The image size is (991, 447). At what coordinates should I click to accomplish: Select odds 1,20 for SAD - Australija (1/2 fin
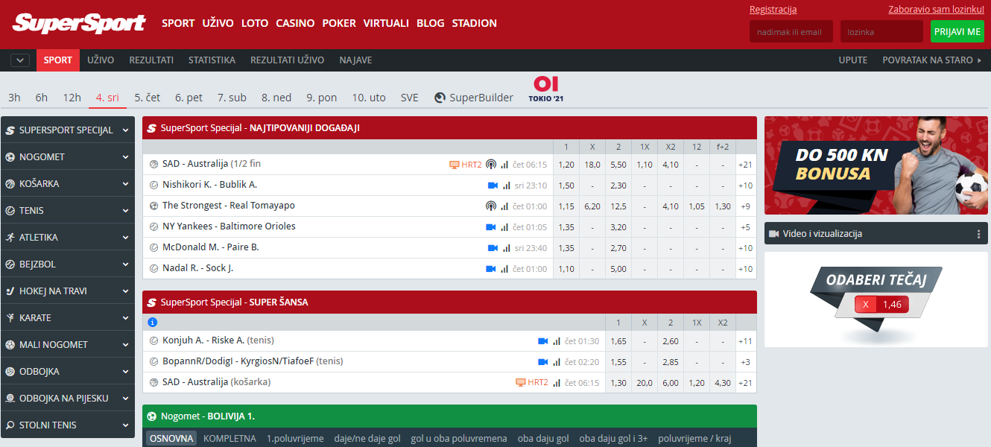tap(566, 165)
